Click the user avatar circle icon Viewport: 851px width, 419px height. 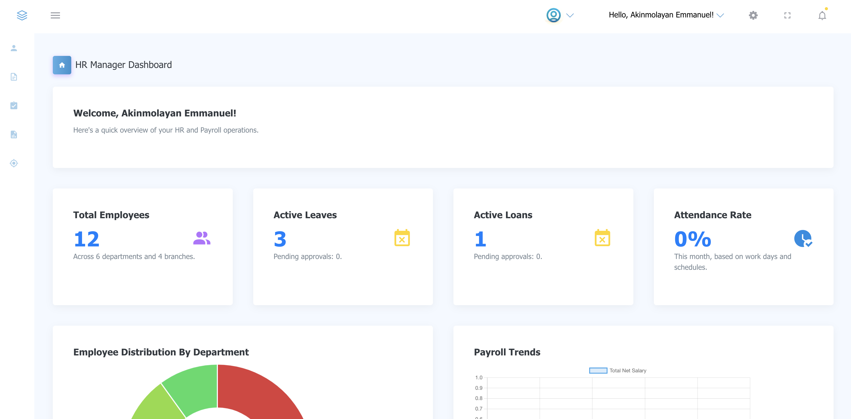pyautogui.click(x=553, y=15)
